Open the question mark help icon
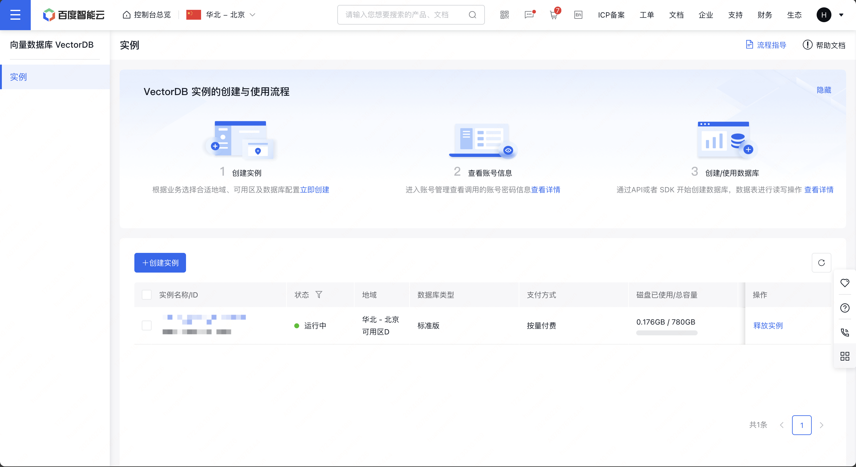Viewport: 856px width, 467px height. click(x=845, y=308)
